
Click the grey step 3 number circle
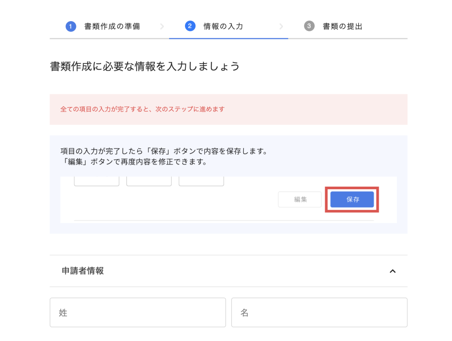[x=309, y=26]
